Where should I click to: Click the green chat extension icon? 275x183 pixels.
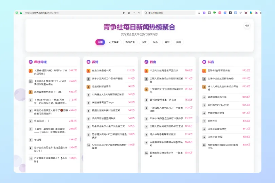215,13
